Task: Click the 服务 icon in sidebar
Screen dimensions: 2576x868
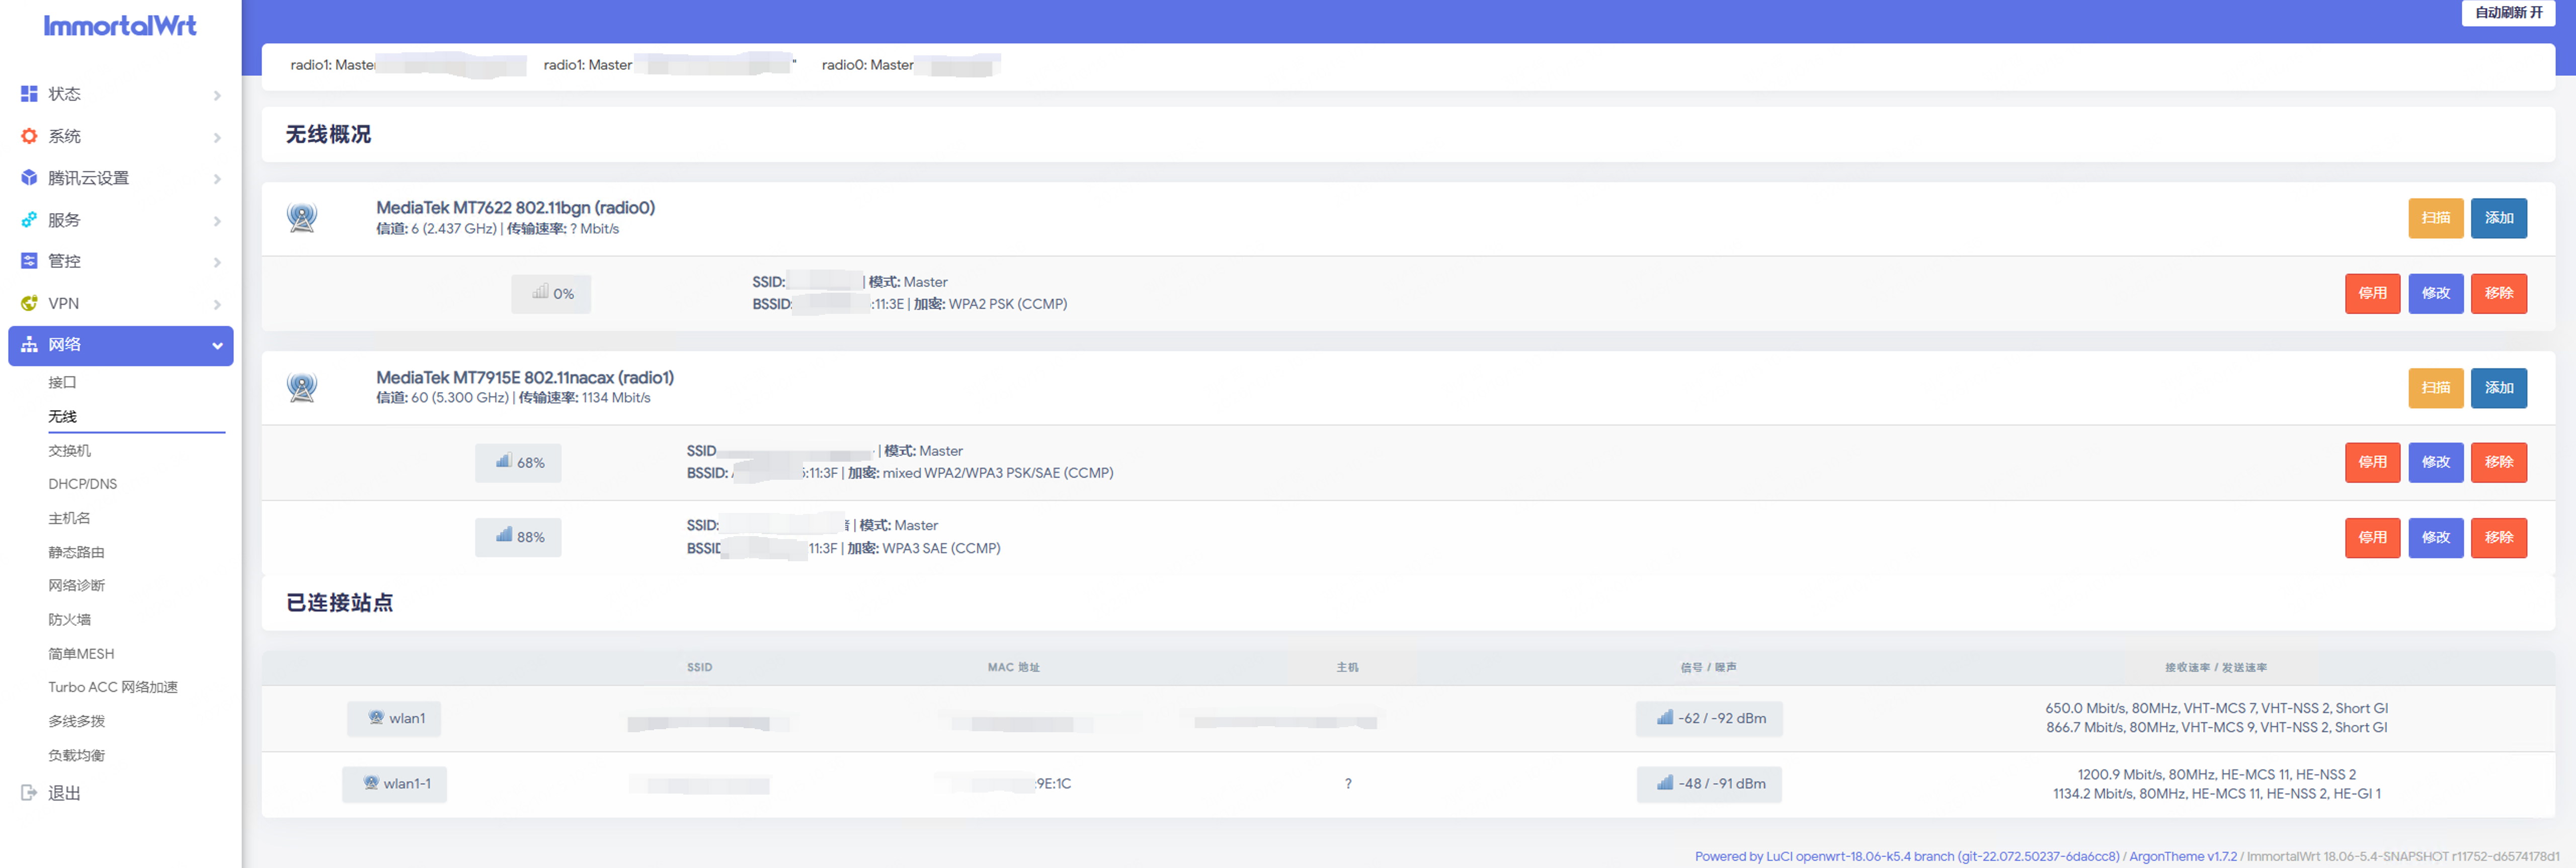Action: pos(29,220)
